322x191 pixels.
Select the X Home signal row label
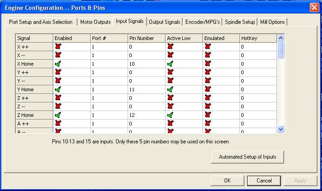(34, 64)
